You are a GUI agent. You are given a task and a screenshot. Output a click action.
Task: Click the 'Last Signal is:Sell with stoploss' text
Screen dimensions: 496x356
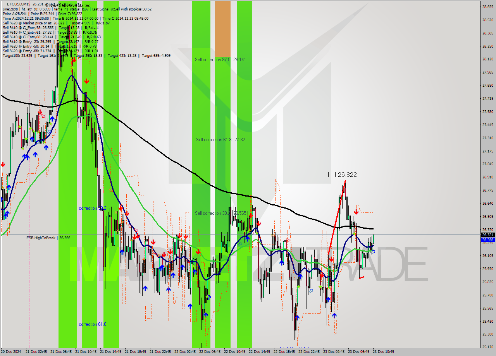[116, 9]
